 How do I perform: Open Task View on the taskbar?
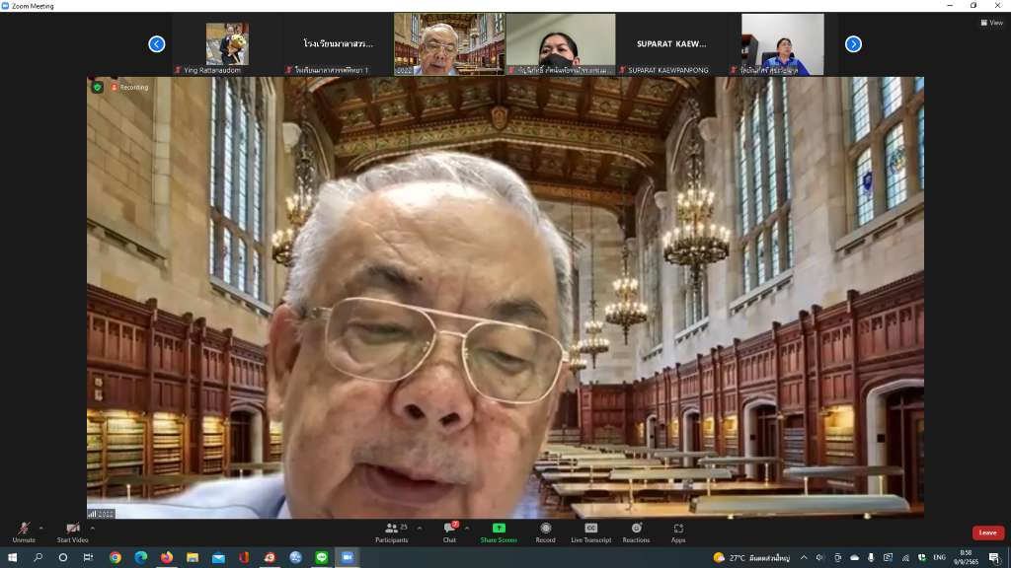click(x=88, y=557)
